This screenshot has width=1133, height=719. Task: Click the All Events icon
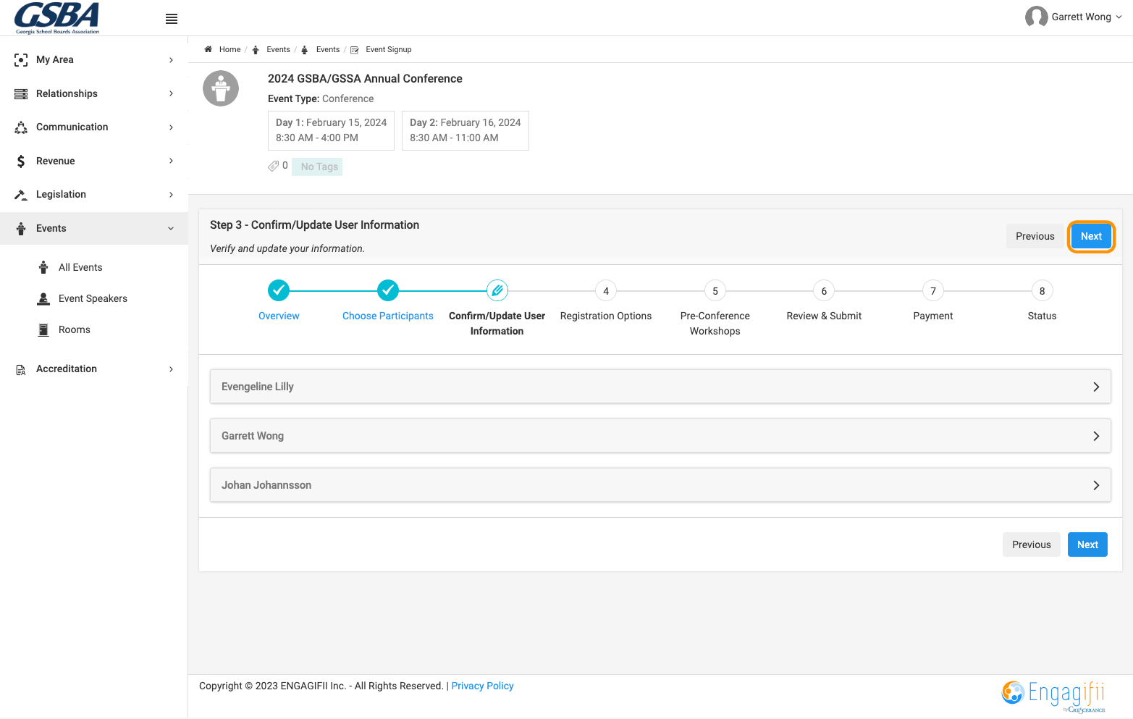(x=43, y=267)
